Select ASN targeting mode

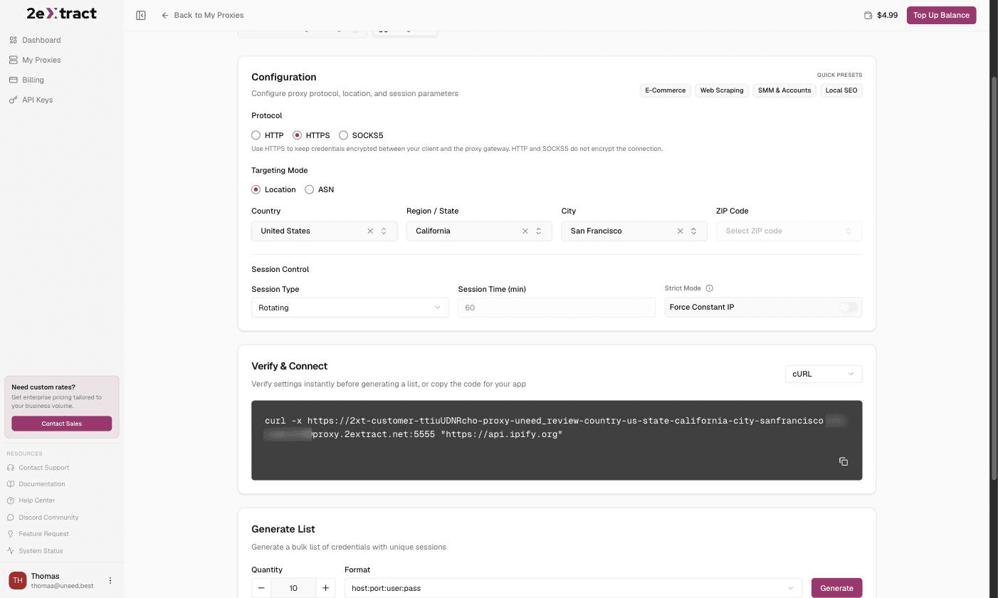(x=309, y=189)
